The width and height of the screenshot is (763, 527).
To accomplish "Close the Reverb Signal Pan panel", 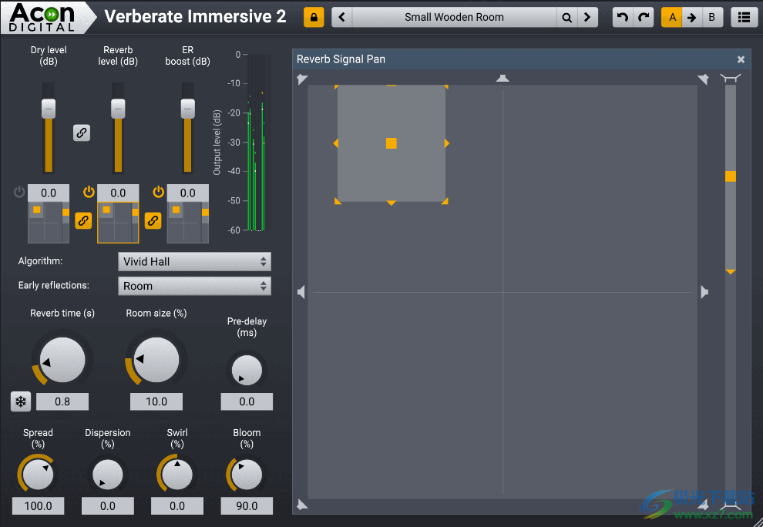I will 741,59.
